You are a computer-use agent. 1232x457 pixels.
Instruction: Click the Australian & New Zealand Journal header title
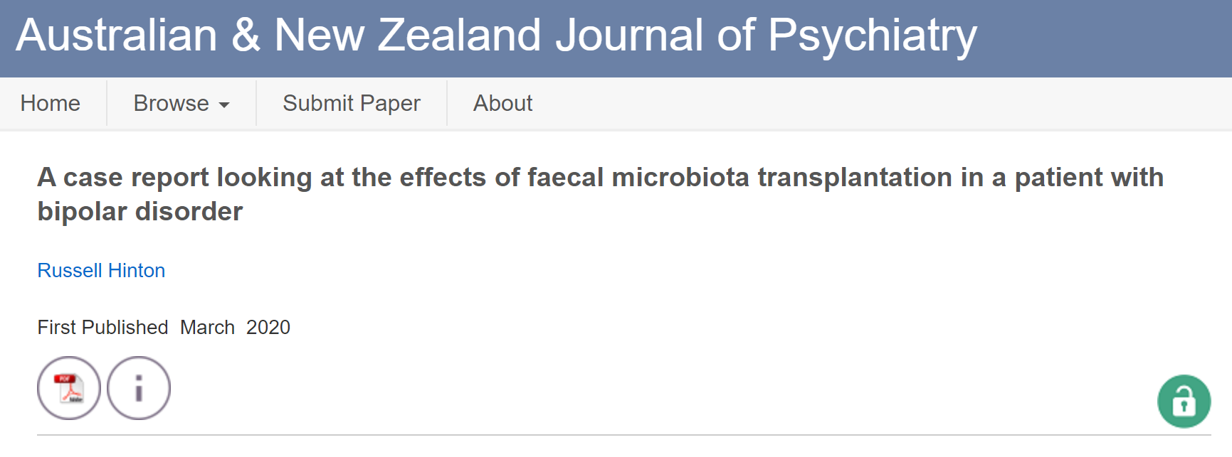coord(495,35)
